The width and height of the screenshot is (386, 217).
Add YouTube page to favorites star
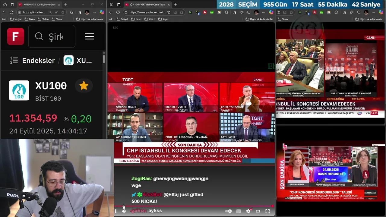(x=182, y=12)
